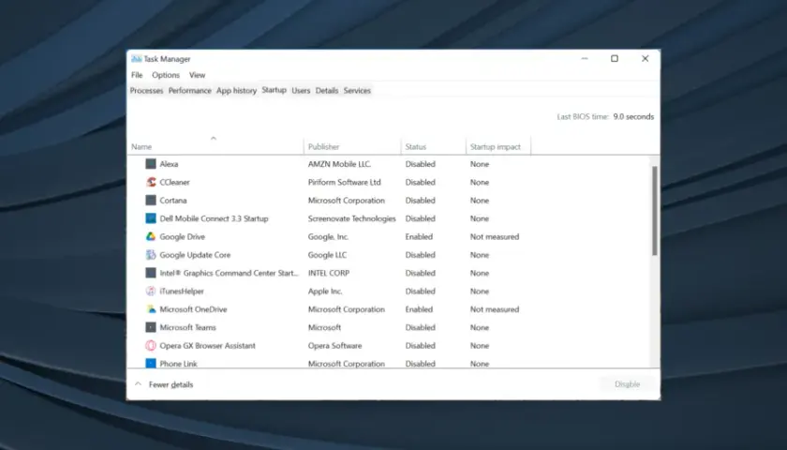Click the CCleaner app icon
787x450 pixels.
point(151,182)
